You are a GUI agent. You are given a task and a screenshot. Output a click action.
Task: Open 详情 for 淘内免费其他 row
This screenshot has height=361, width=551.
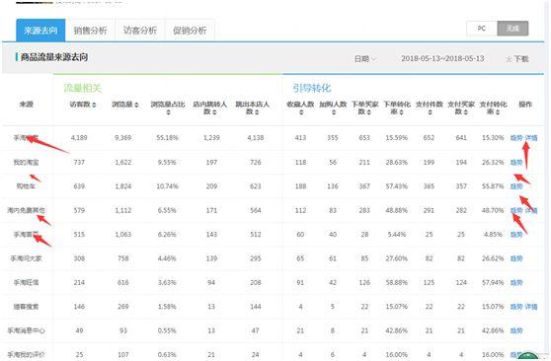pyautogui.click(x=531, y=210)
